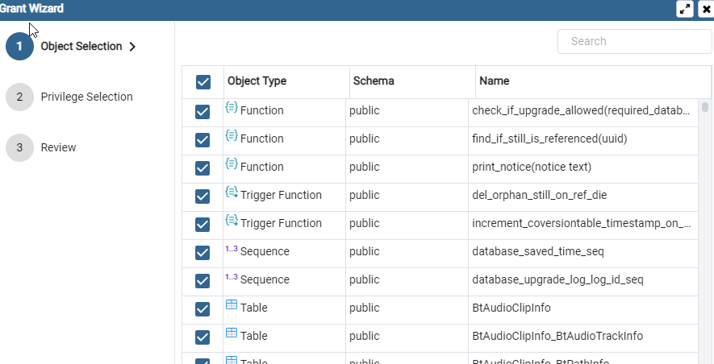Go to step 2 Privilege Selection
The width and height of the screenshot is (714, 364).
click(86, 97)
